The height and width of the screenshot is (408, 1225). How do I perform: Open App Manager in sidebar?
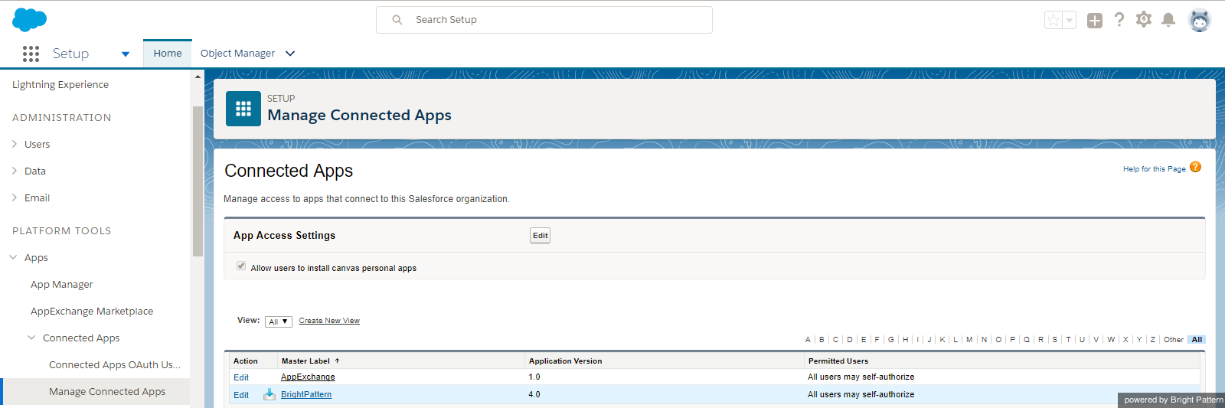point(62,284)
